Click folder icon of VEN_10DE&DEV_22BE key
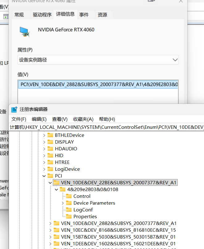 56,183
